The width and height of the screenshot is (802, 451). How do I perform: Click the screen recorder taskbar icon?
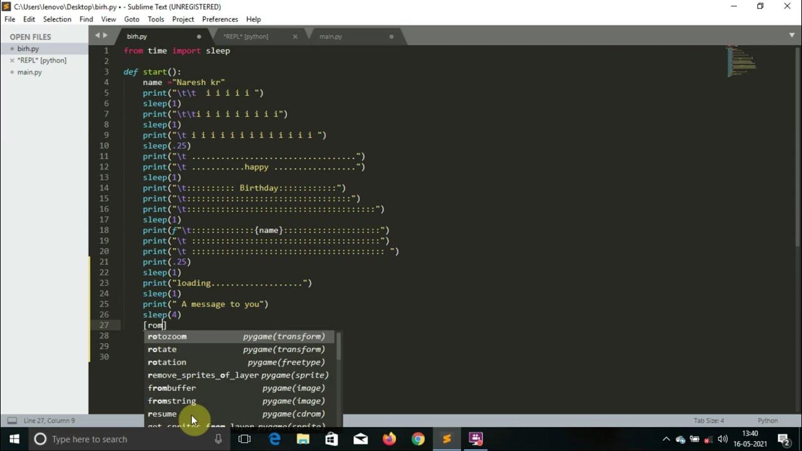476,439
